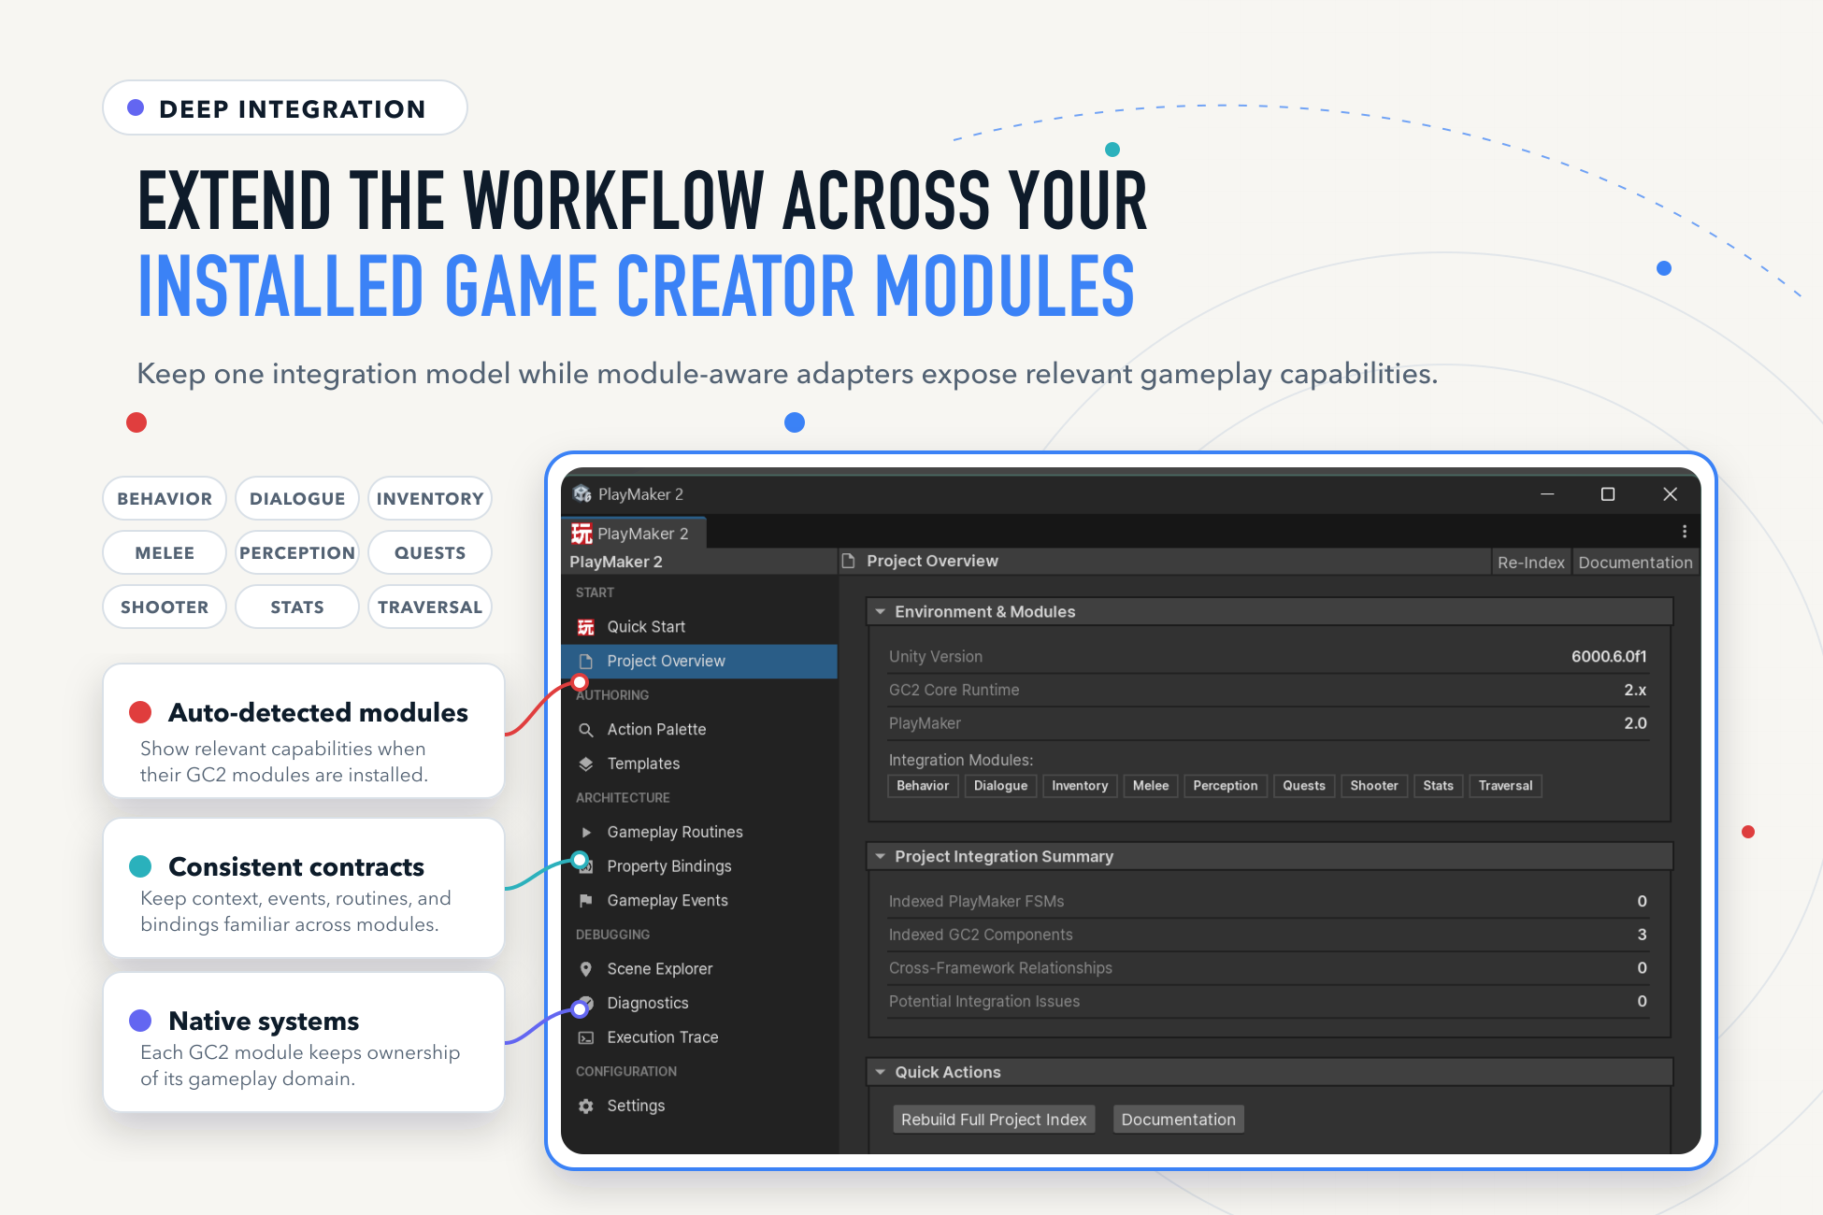Screen dimensions: 1823x1215
Task: Click the page icon beside Project Overview header
Action: (849, 561)
